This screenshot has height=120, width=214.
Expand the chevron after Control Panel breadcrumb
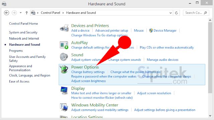pyautogui.click(x=63, y=13)
